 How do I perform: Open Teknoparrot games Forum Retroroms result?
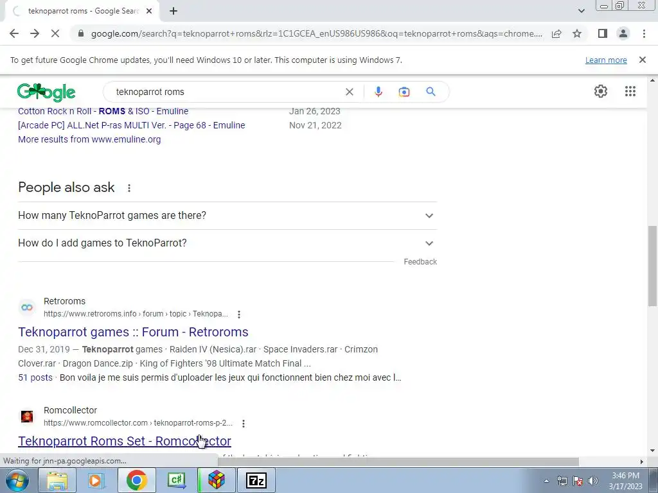pyautogui.click(x=133, y=332)
